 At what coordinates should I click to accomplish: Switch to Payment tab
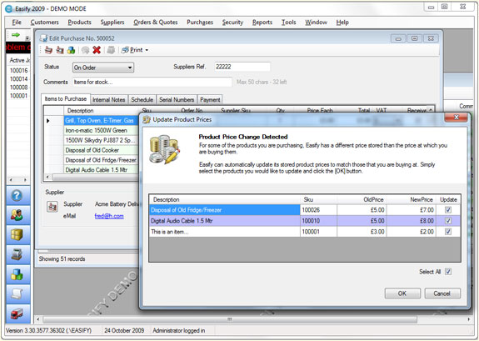click(210, 100)
